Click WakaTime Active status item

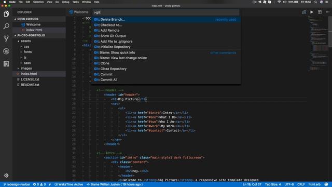click(x=69, y=184)
